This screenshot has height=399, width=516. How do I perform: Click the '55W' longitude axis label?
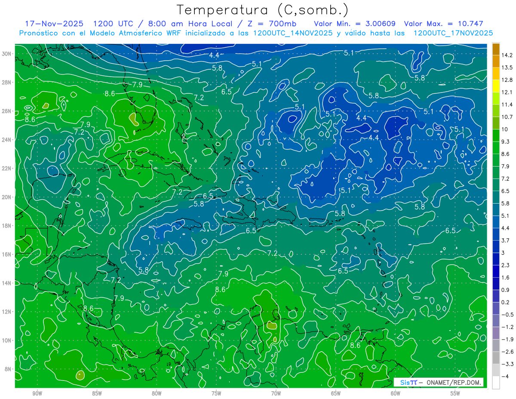pos(455,393)
